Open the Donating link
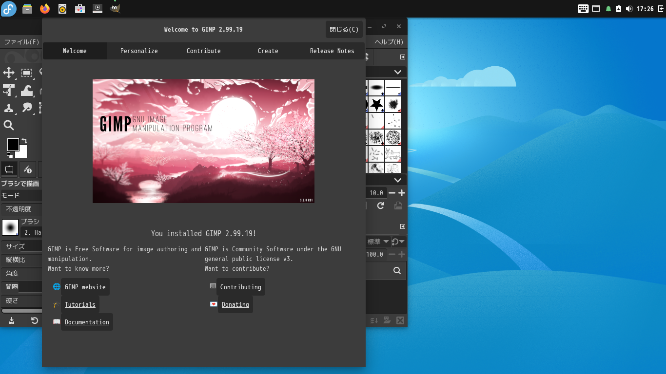 235,304
